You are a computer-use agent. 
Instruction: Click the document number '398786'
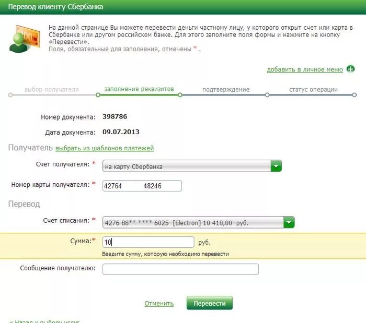click(x=115, y=116)
